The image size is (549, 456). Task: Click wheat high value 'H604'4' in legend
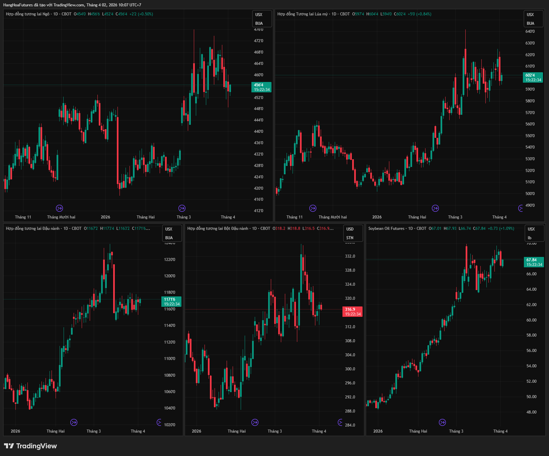pyautogui.click(x=372, y=14)
